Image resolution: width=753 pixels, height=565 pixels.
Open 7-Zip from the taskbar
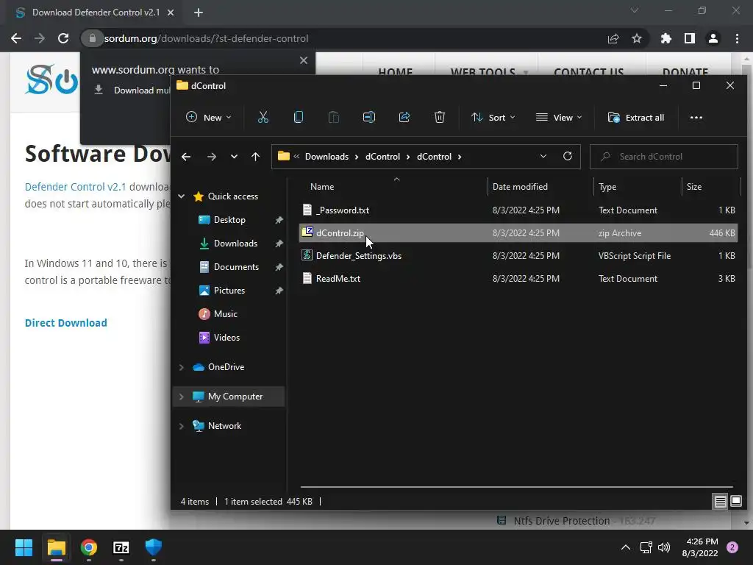pyautogui.click(x=121, y=547)
